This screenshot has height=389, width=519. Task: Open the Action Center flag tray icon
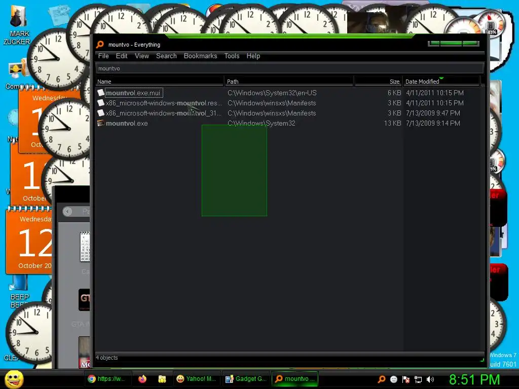(406, 379)
